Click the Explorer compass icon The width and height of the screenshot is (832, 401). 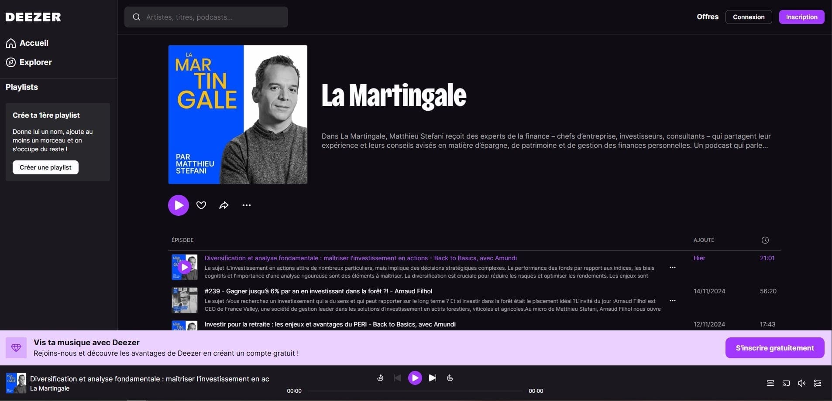tap(11, 62)
